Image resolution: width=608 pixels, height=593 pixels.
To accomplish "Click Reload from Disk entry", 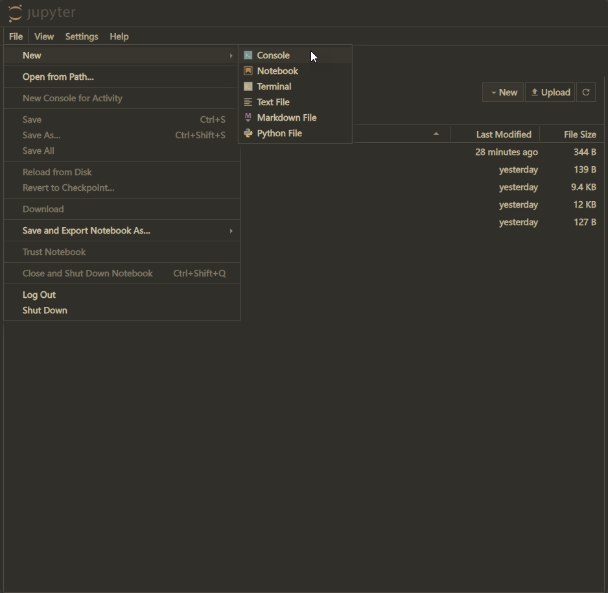I will 122,172.
